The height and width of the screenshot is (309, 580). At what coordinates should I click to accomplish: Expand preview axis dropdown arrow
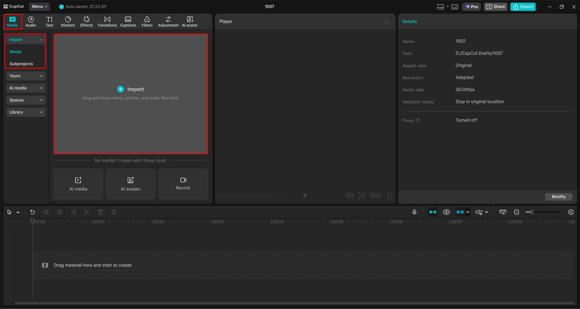tap(486, 212)
